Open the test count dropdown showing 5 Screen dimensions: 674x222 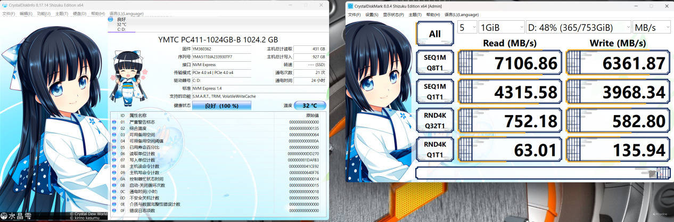tap(466, 27)
